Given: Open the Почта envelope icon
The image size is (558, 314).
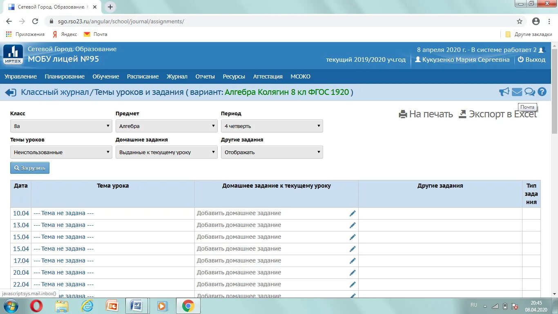Looking at the screenshot, I should click(x=517, y=92).
